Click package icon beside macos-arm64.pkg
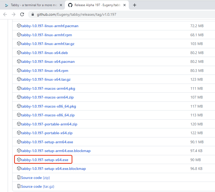Screen dimensions: 215x192 (x=19, y=88)
